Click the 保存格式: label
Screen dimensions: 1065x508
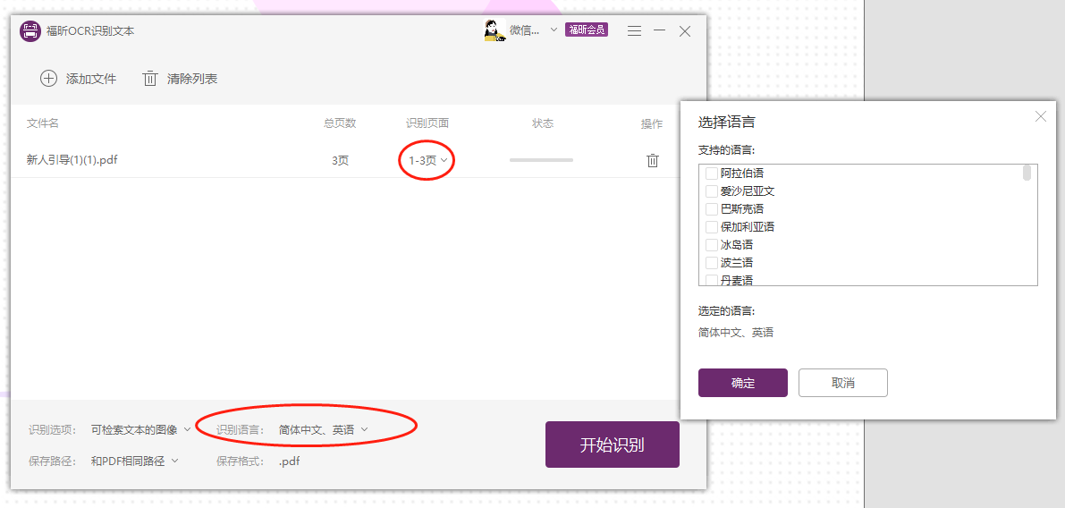pyautogui.click(x=241, y=461)
